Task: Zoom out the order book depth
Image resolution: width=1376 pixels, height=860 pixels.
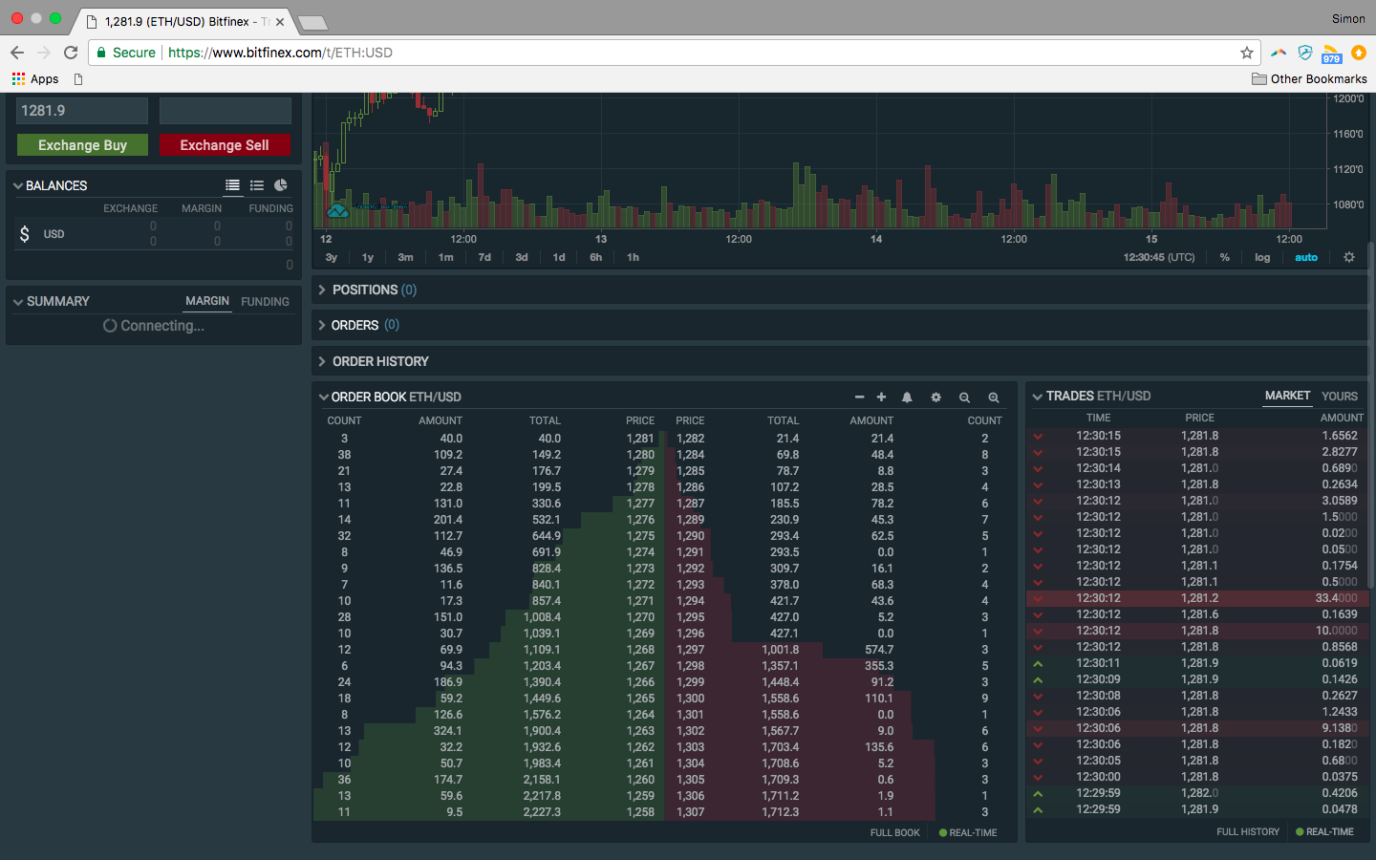Action: (x=964, y=398)
